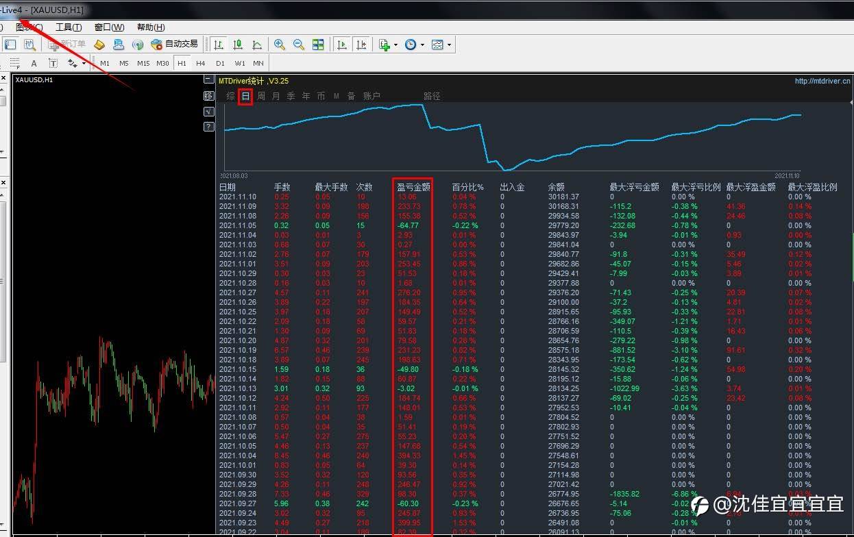Click the ? help button on MTDriver panel
The image size is (854, 537).
(x=208, y=127)
